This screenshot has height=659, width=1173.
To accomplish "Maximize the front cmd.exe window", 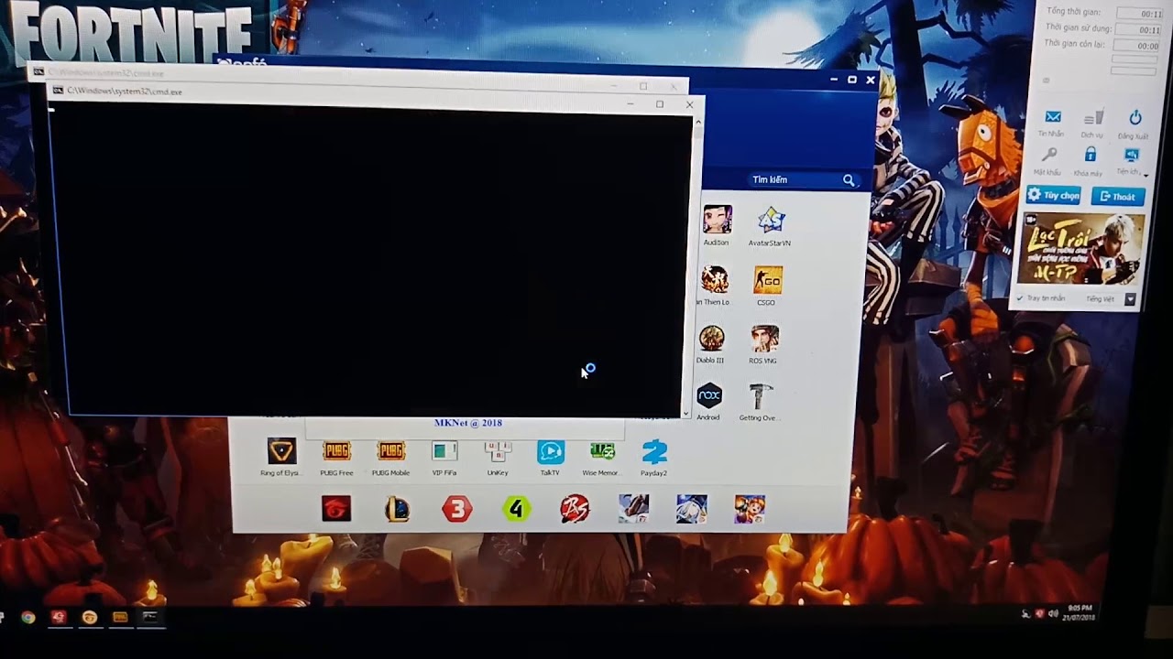I will pyautogui.click(x=660, y=104).
